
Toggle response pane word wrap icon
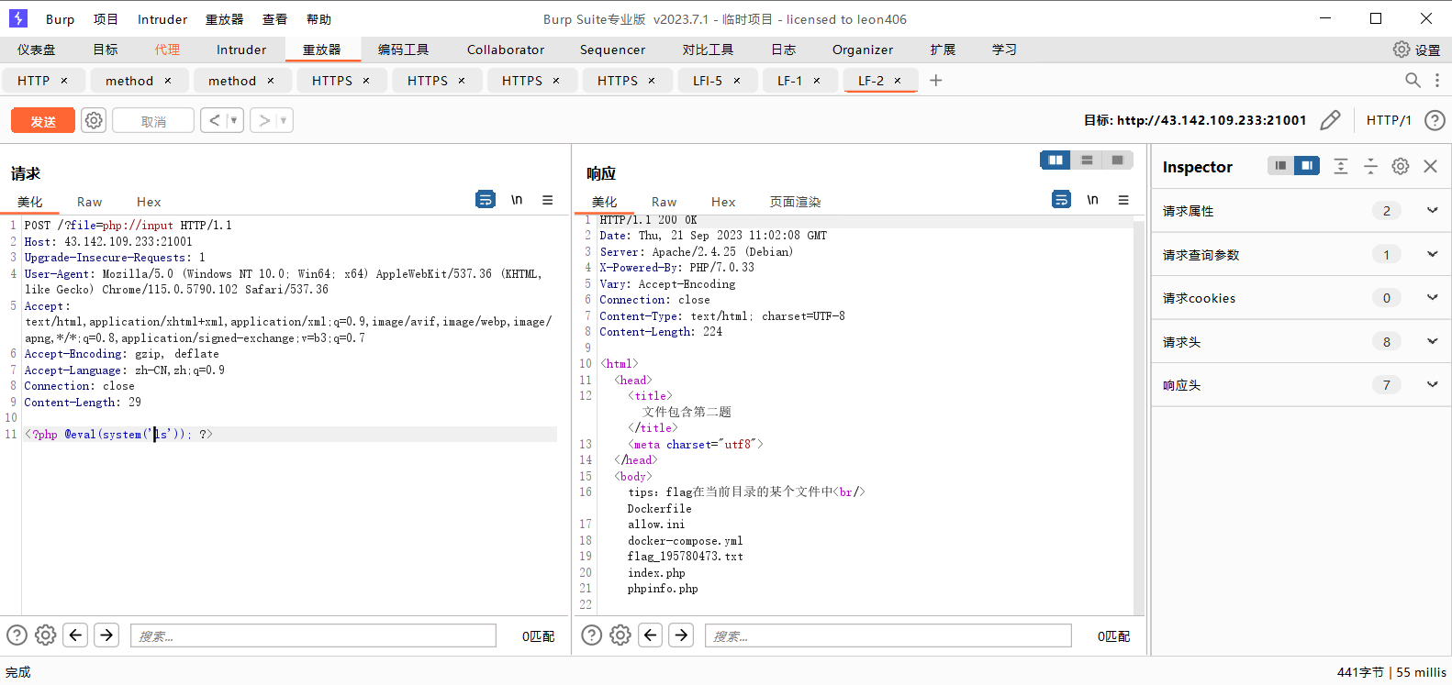[1061, 199]
